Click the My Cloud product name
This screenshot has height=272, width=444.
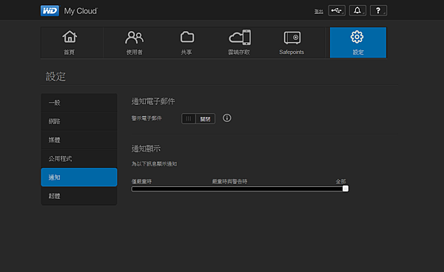pyautogui.click(x=81, y=11)
